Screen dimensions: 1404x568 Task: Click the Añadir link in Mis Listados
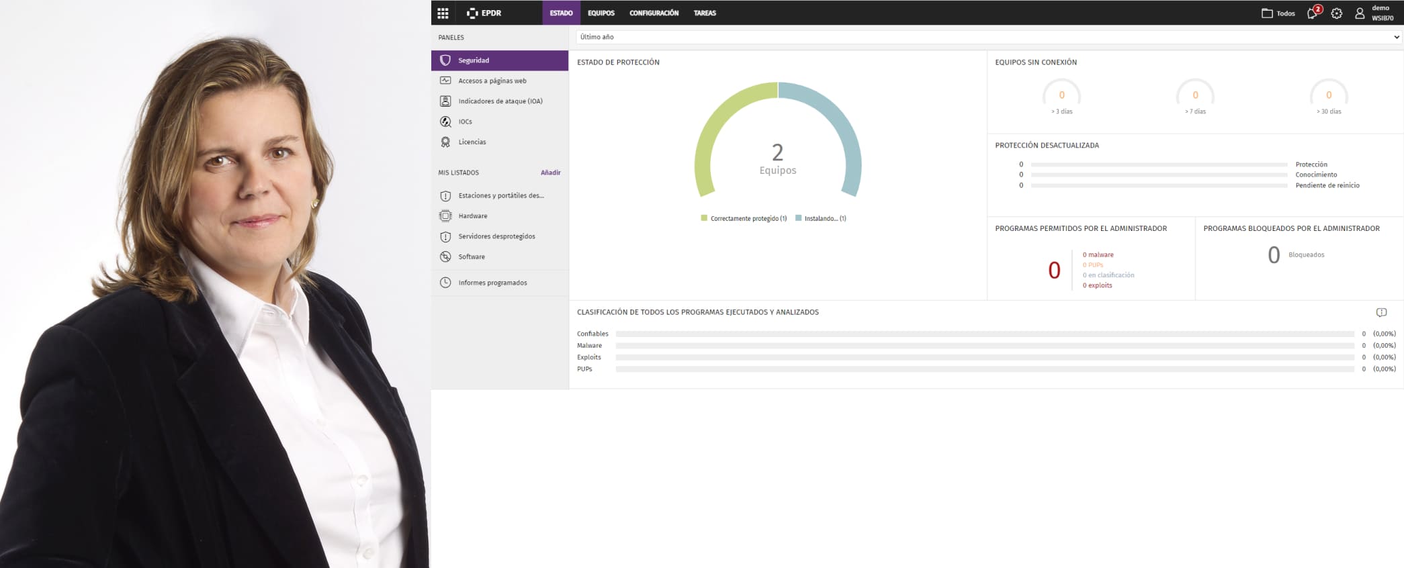(x=550, y=173)
